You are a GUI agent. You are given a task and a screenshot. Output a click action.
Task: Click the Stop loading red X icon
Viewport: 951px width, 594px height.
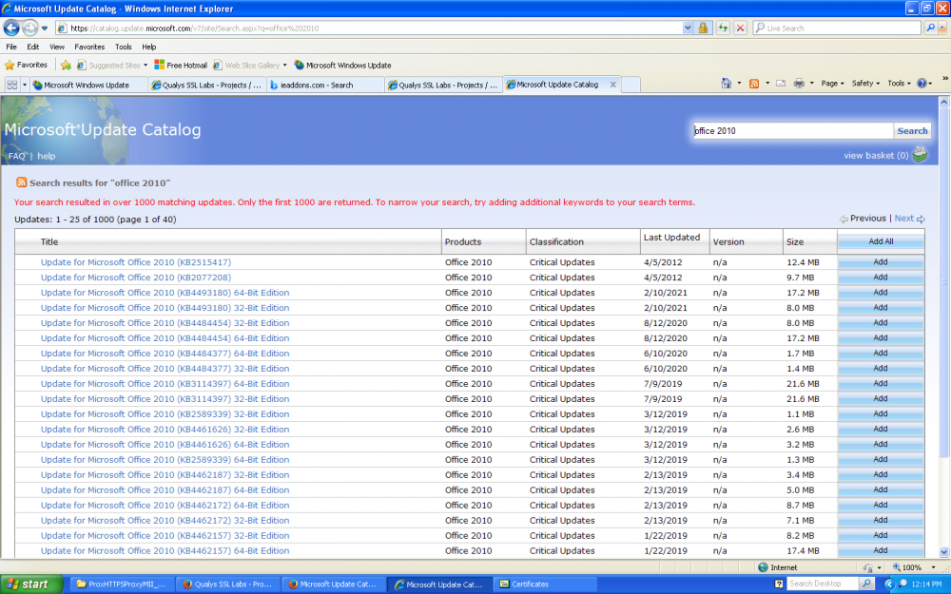click(x=740, y=29)
